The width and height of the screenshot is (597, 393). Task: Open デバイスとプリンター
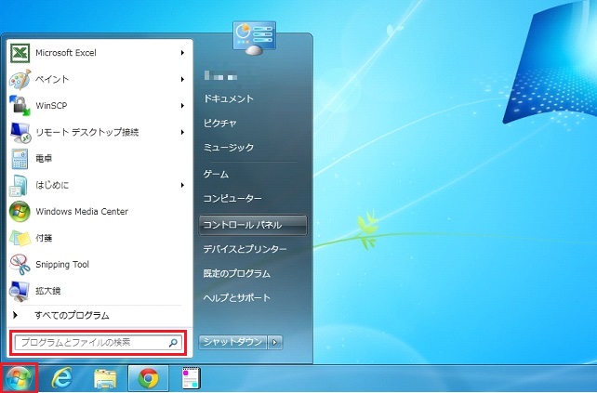pos(245,249)
